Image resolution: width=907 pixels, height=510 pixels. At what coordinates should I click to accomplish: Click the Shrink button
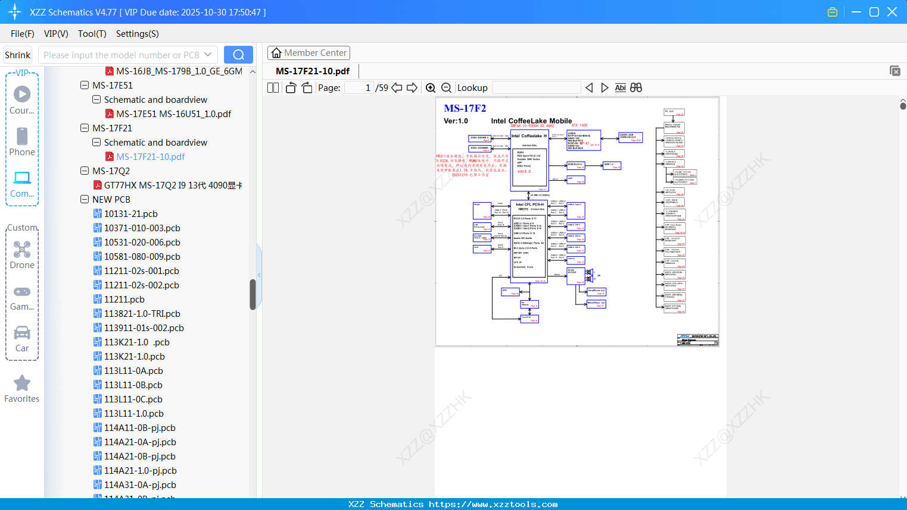18,55
